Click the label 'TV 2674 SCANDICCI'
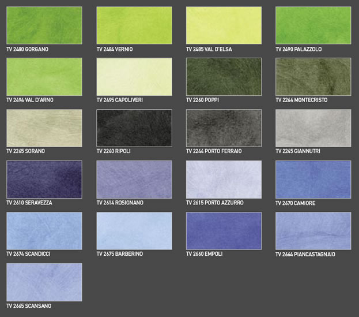 28,254
